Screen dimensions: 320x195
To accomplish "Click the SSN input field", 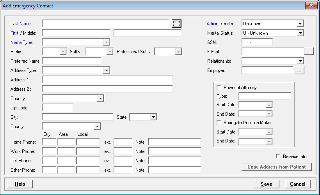I will click(257, 42).
